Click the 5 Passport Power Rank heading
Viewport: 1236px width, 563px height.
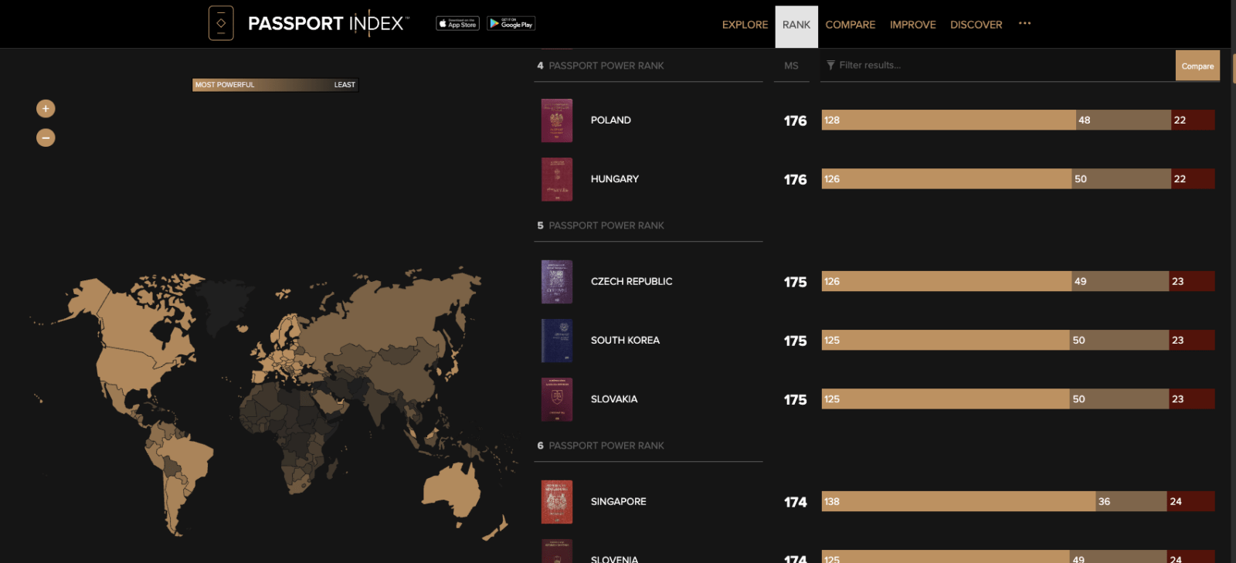click(x=600, y=226)
